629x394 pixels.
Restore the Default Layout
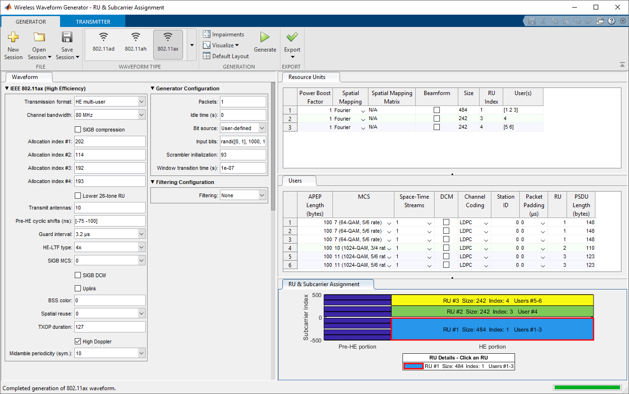[x=226, y=56]
